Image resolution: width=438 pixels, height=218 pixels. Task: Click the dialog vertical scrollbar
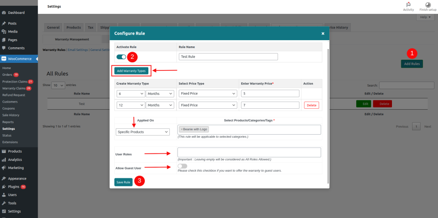tap(328, 116)
